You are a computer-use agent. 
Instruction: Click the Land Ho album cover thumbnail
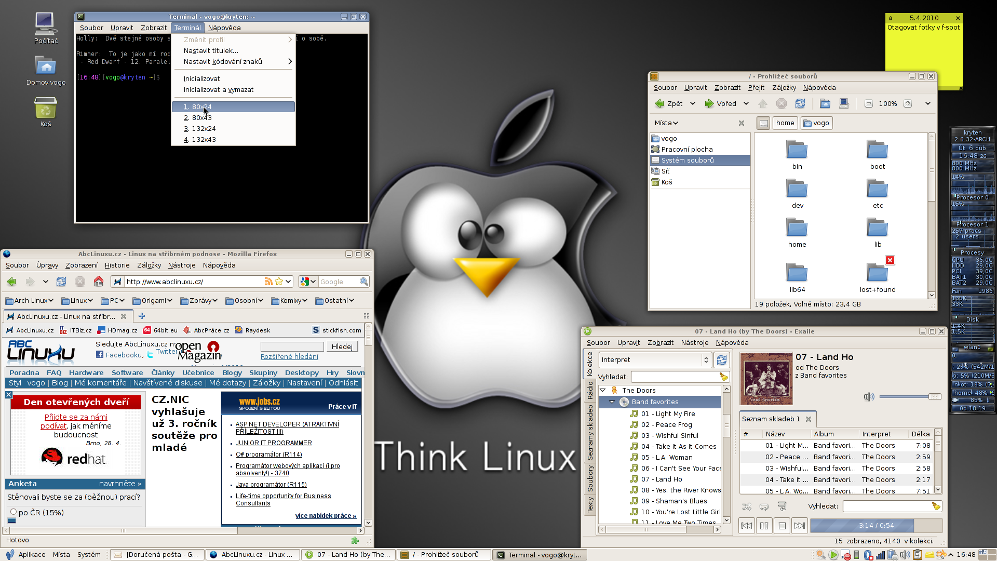click(x=766, y=379)
